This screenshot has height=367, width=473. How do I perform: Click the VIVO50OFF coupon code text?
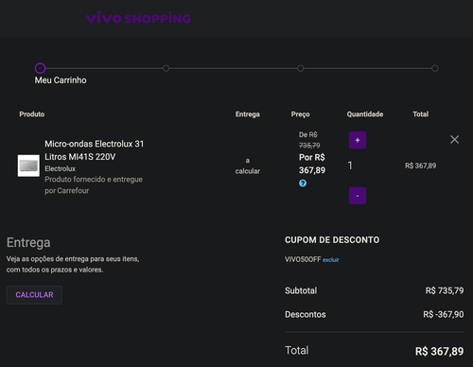tap(303, 259)
